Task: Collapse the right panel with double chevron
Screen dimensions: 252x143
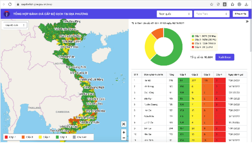Action: click(x=247, y=22)
